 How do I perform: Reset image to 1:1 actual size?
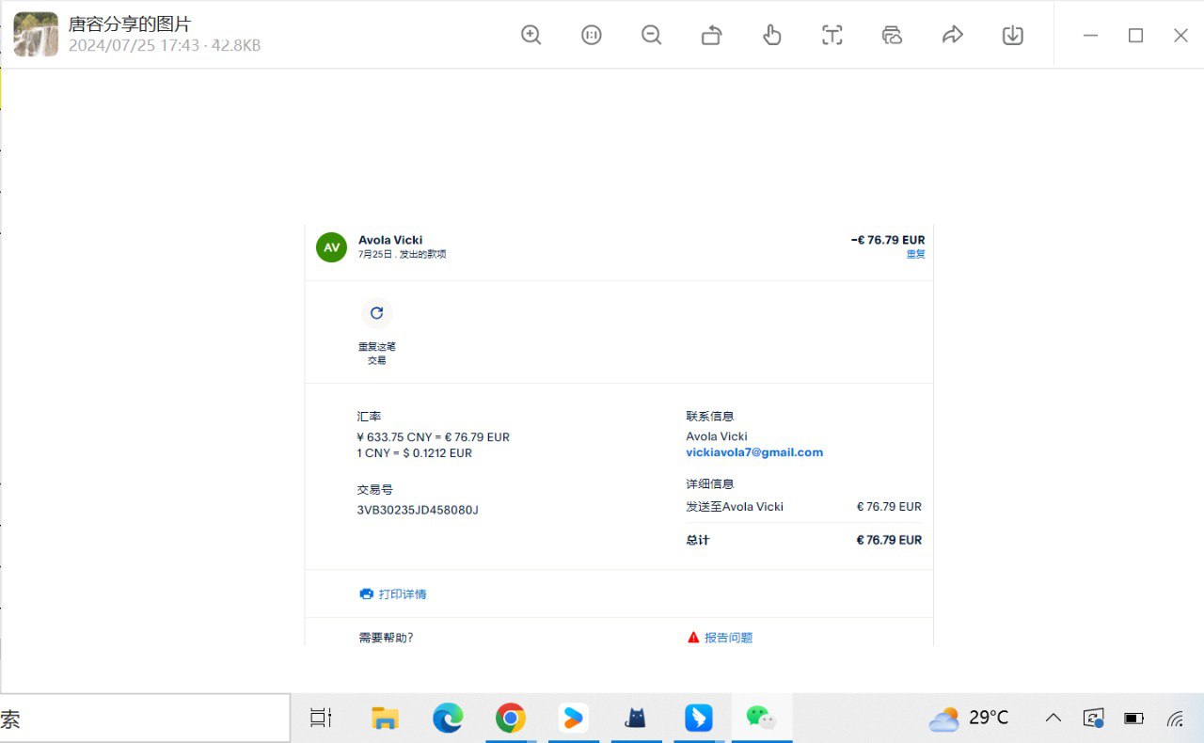(592, 35)
